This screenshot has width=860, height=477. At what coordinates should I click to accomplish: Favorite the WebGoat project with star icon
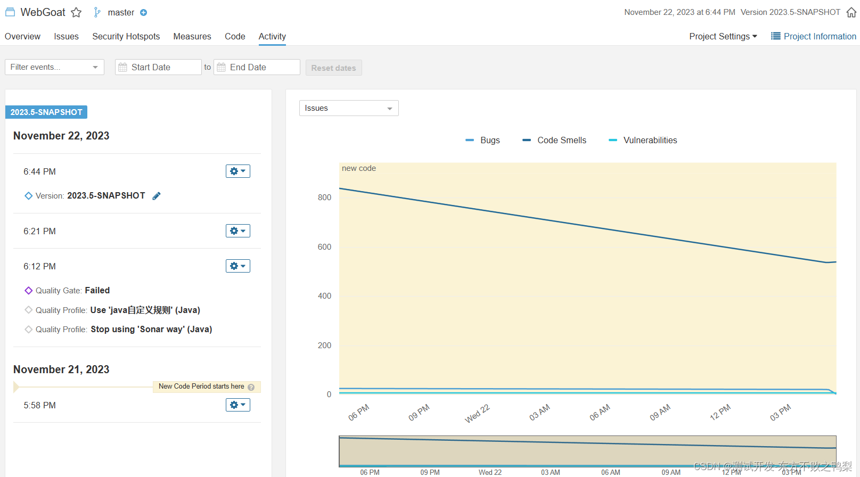tap(76, 12)
